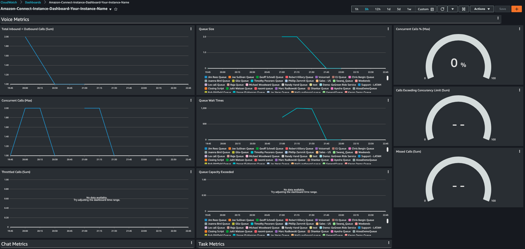Favorite the dashboard with the star icon
This screenshot has width=525, height=249.
116,9
